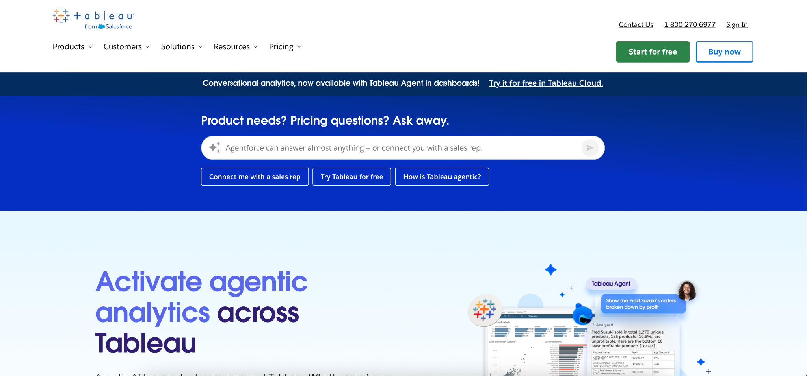The image size is (807, 376).
Task: Click the Conversational analytics announcement text
Action: [x=341, y=83]
